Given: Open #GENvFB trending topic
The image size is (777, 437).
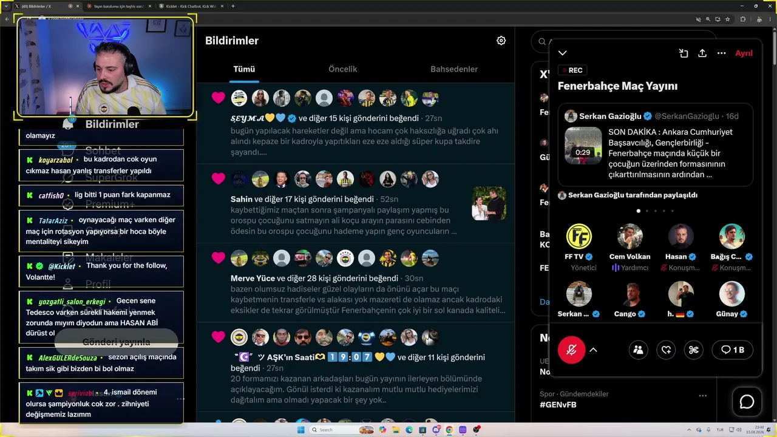Looking at the screenshot, I should [x=558, y=404].
